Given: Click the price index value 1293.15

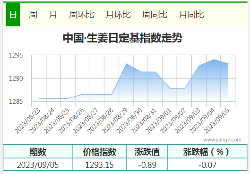Looking at the screenshot, I should (x=100, y=165).
